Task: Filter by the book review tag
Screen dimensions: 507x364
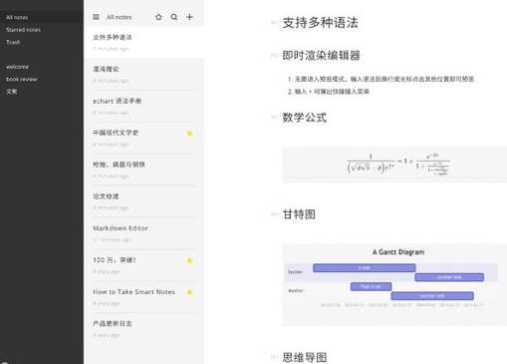Action: (22, 79)
